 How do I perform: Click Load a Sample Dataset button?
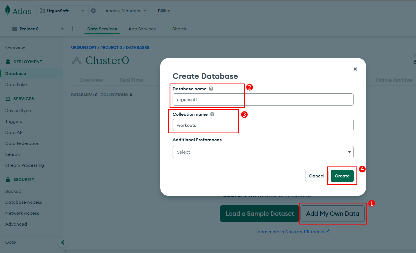(260, 214)
